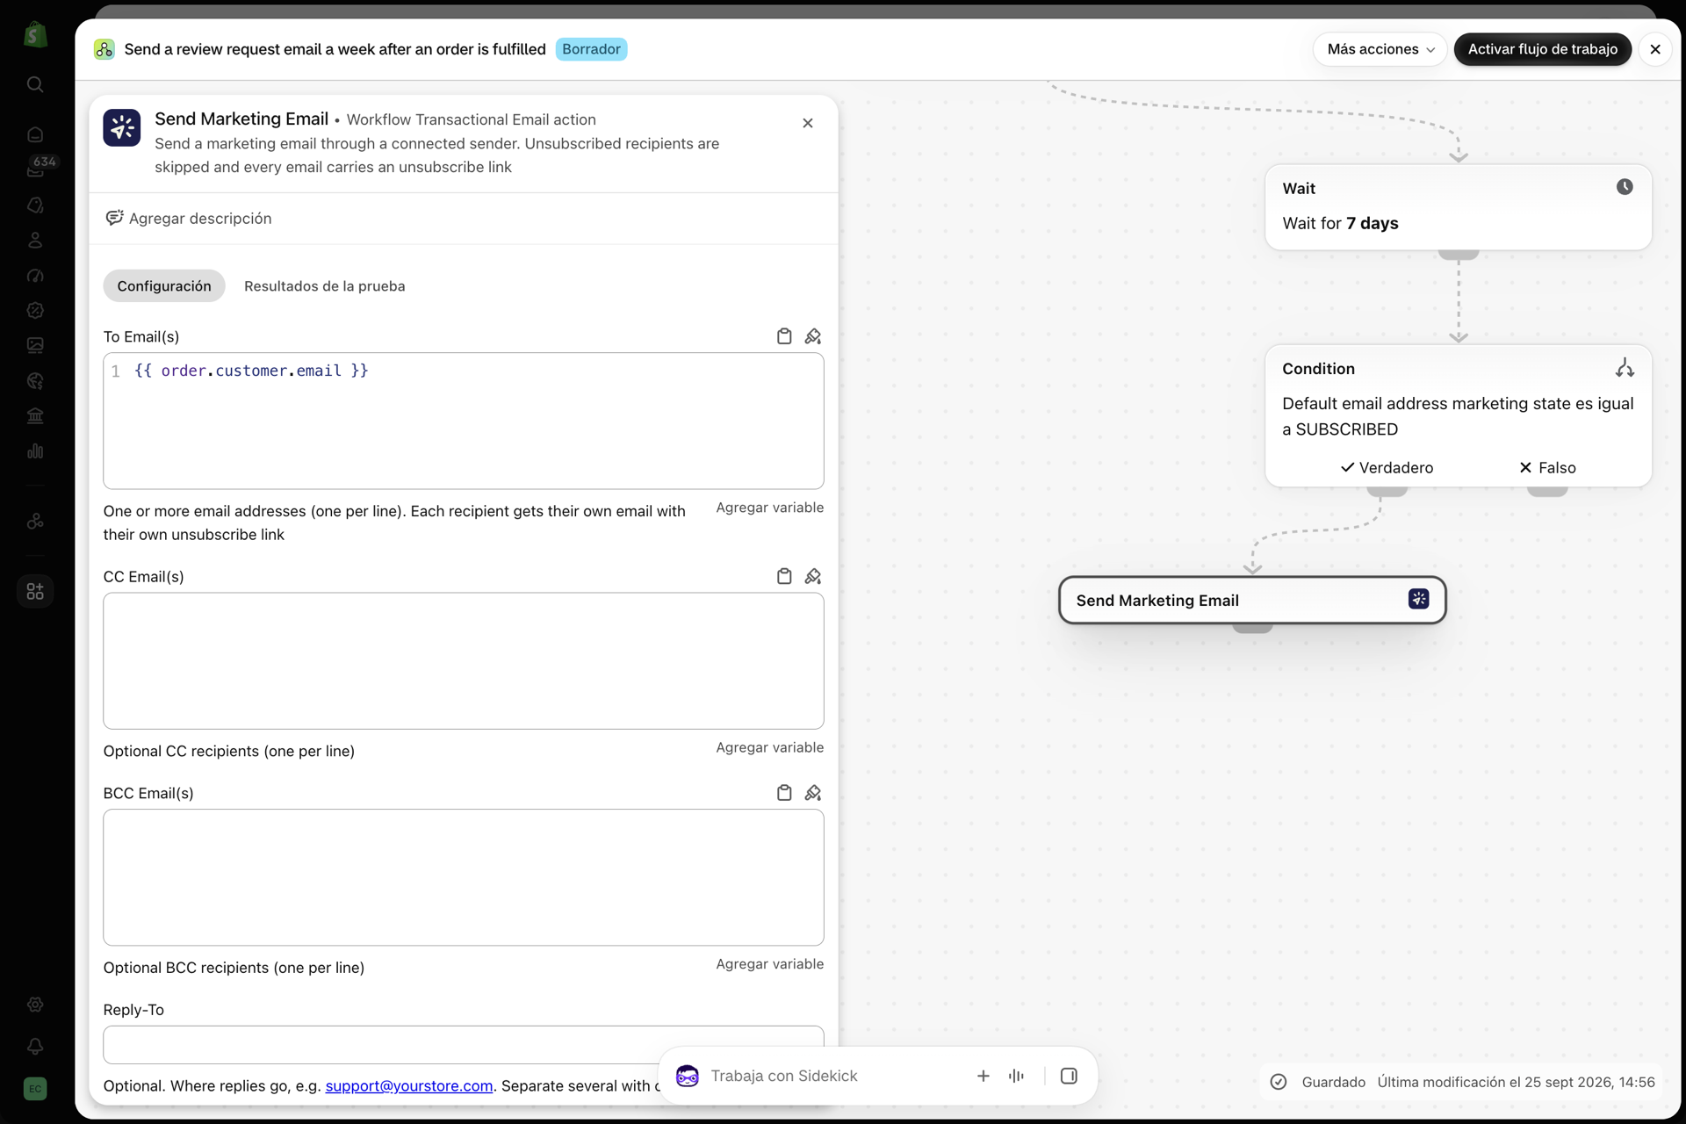Toggle the Sidekick side panel icon
Viewport: 1686px width, 1124px height.
click(1069, 1076)
